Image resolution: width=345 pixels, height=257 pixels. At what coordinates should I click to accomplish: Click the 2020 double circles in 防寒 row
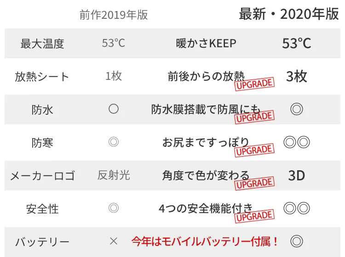pyautogui.click(x=297, y=142)
